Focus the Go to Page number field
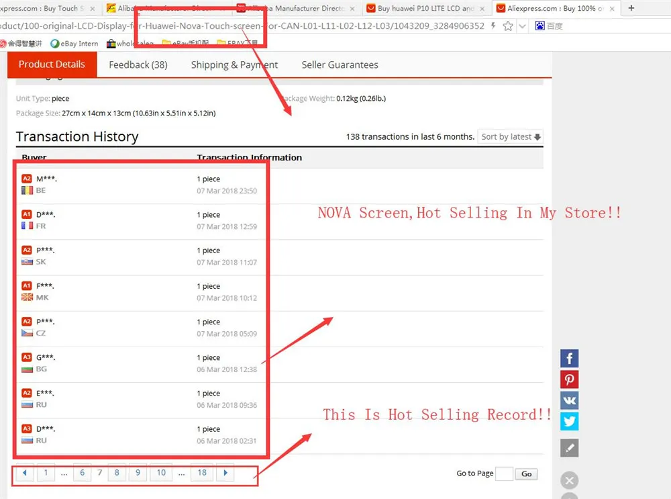671x499 pixels. [504, 473]
